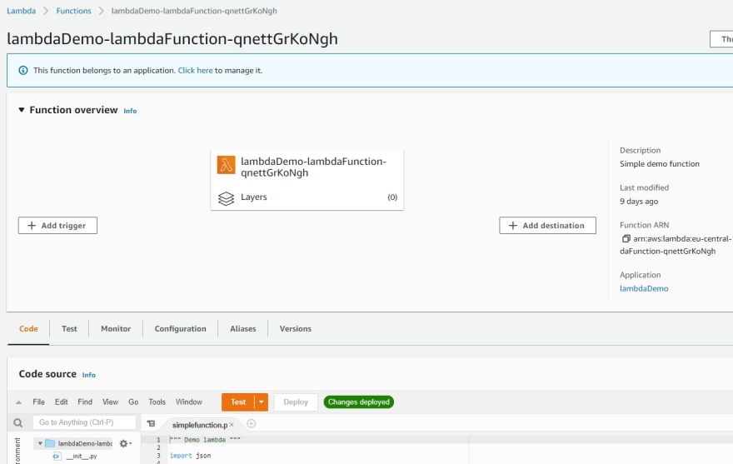Click the vertical Environment panel tab

tap(17, 451)
